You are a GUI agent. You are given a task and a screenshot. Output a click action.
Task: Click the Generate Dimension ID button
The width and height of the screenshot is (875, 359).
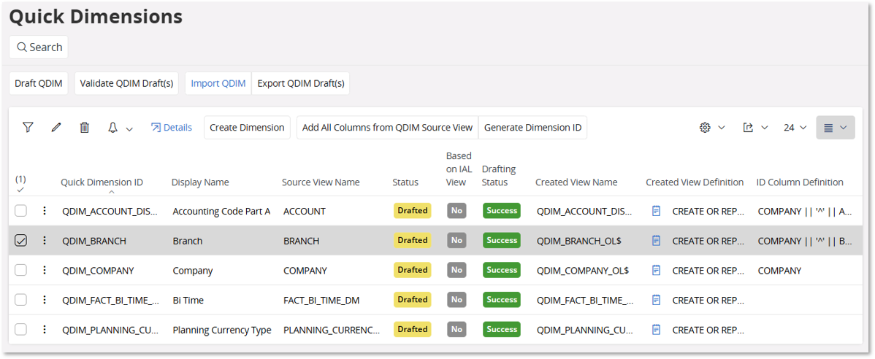pyautogui.click(x=533, y=128)
